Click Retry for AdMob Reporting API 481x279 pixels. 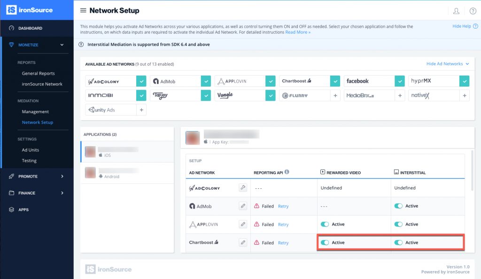click(x=283, y=206)
